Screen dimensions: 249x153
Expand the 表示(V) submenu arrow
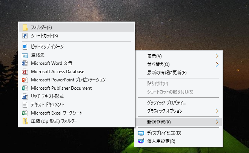(x=217, y=56)
